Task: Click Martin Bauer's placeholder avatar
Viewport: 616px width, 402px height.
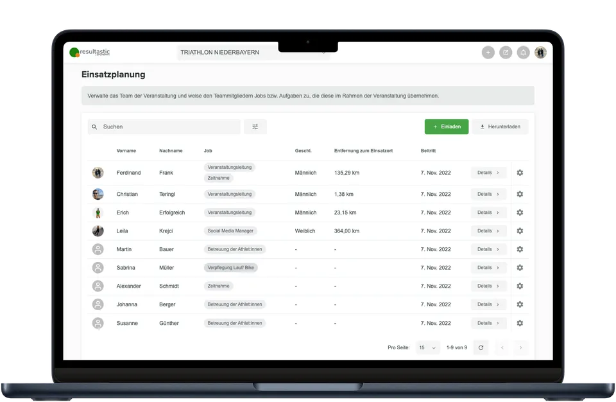Action: click(98, 249)
